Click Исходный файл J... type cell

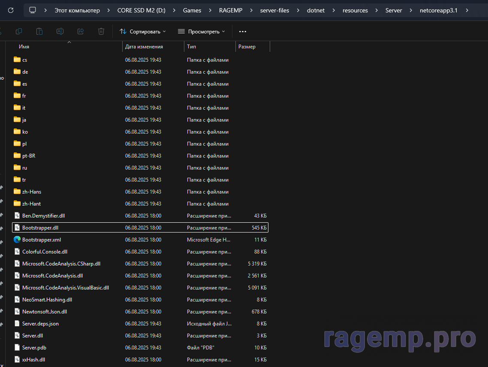pyautogui.click(x=209, y=323)
